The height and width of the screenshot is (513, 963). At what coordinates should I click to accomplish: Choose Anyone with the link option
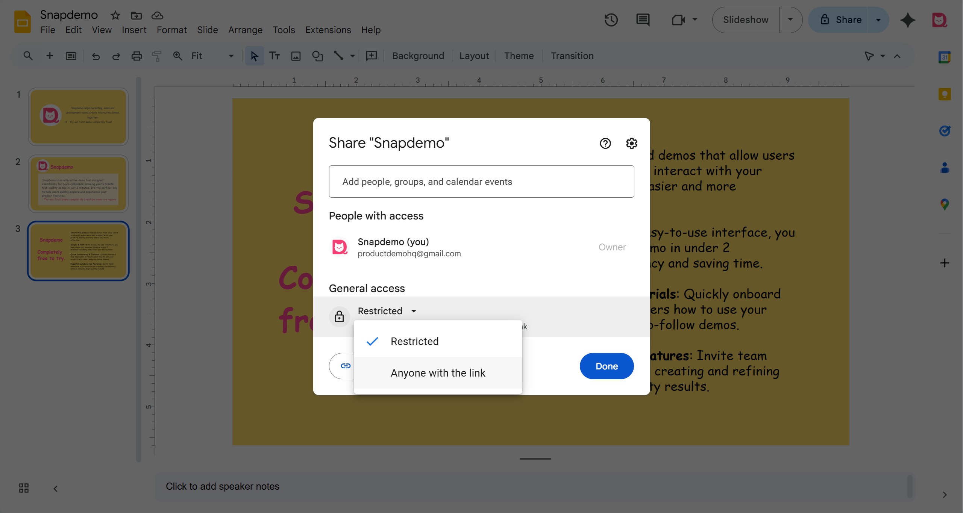[438, 373]
